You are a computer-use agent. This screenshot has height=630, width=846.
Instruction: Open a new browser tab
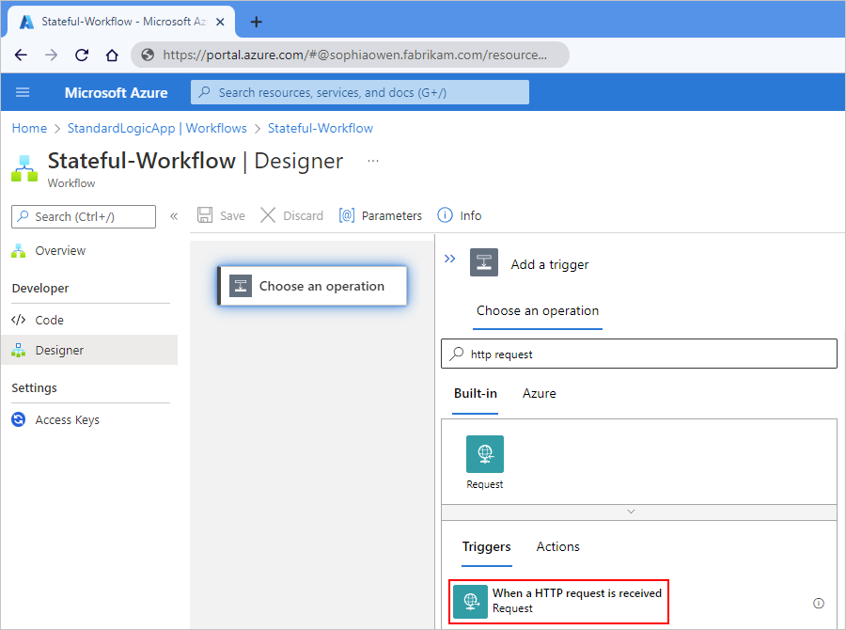pos(257,22)
